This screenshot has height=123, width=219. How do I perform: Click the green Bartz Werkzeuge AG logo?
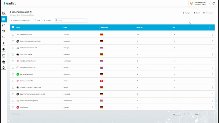(18, 74)
